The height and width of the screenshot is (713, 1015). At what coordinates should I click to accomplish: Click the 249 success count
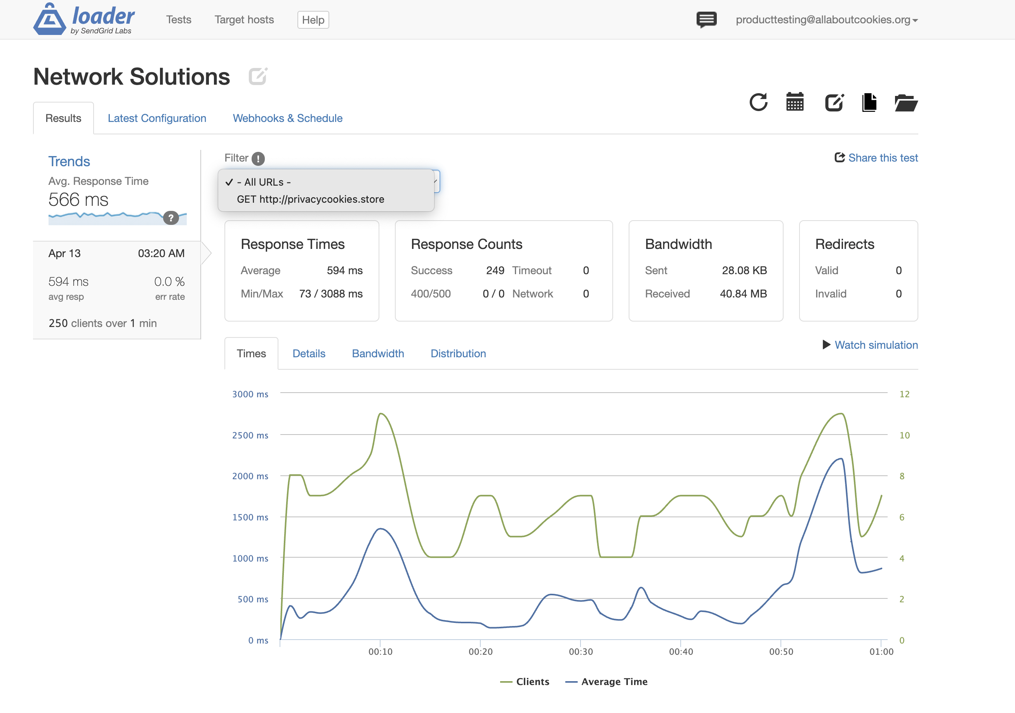(495, 270)
